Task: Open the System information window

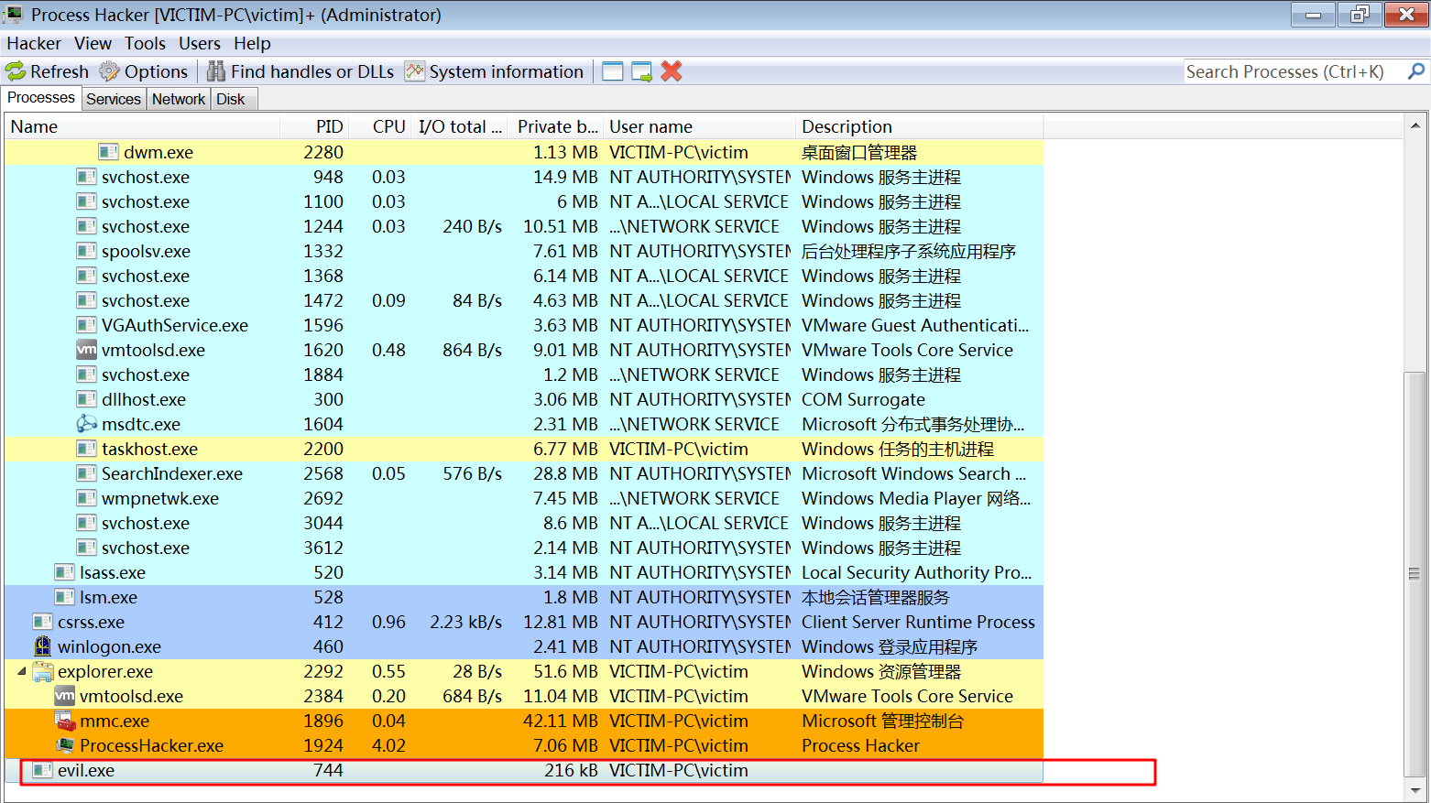Action: pos(494,71)
